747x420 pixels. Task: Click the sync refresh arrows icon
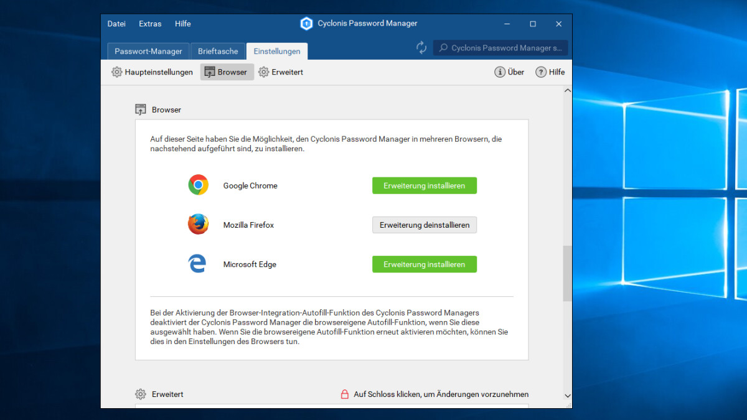click(x=421, y=48)
